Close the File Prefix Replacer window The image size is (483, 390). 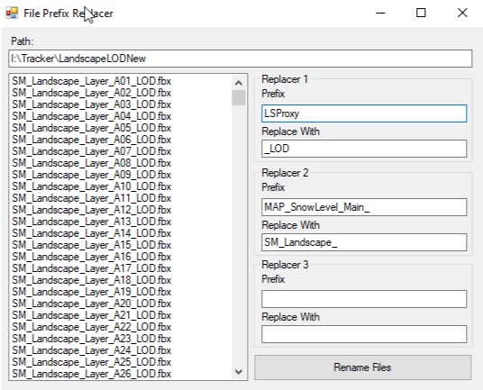pyautogui.click(x=462, y=13)
